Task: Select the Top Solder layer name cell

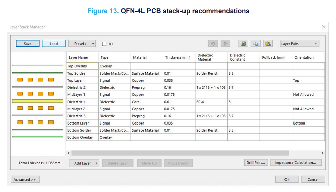Action: tap(82, 73)
